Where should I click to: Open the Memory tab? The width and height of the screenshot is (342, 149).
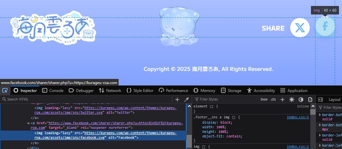coord(204,90)
